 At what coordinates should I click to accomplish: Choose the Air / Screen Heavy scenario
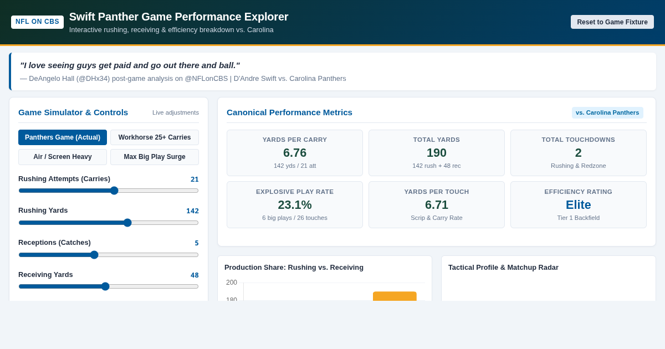click(63, 157)
